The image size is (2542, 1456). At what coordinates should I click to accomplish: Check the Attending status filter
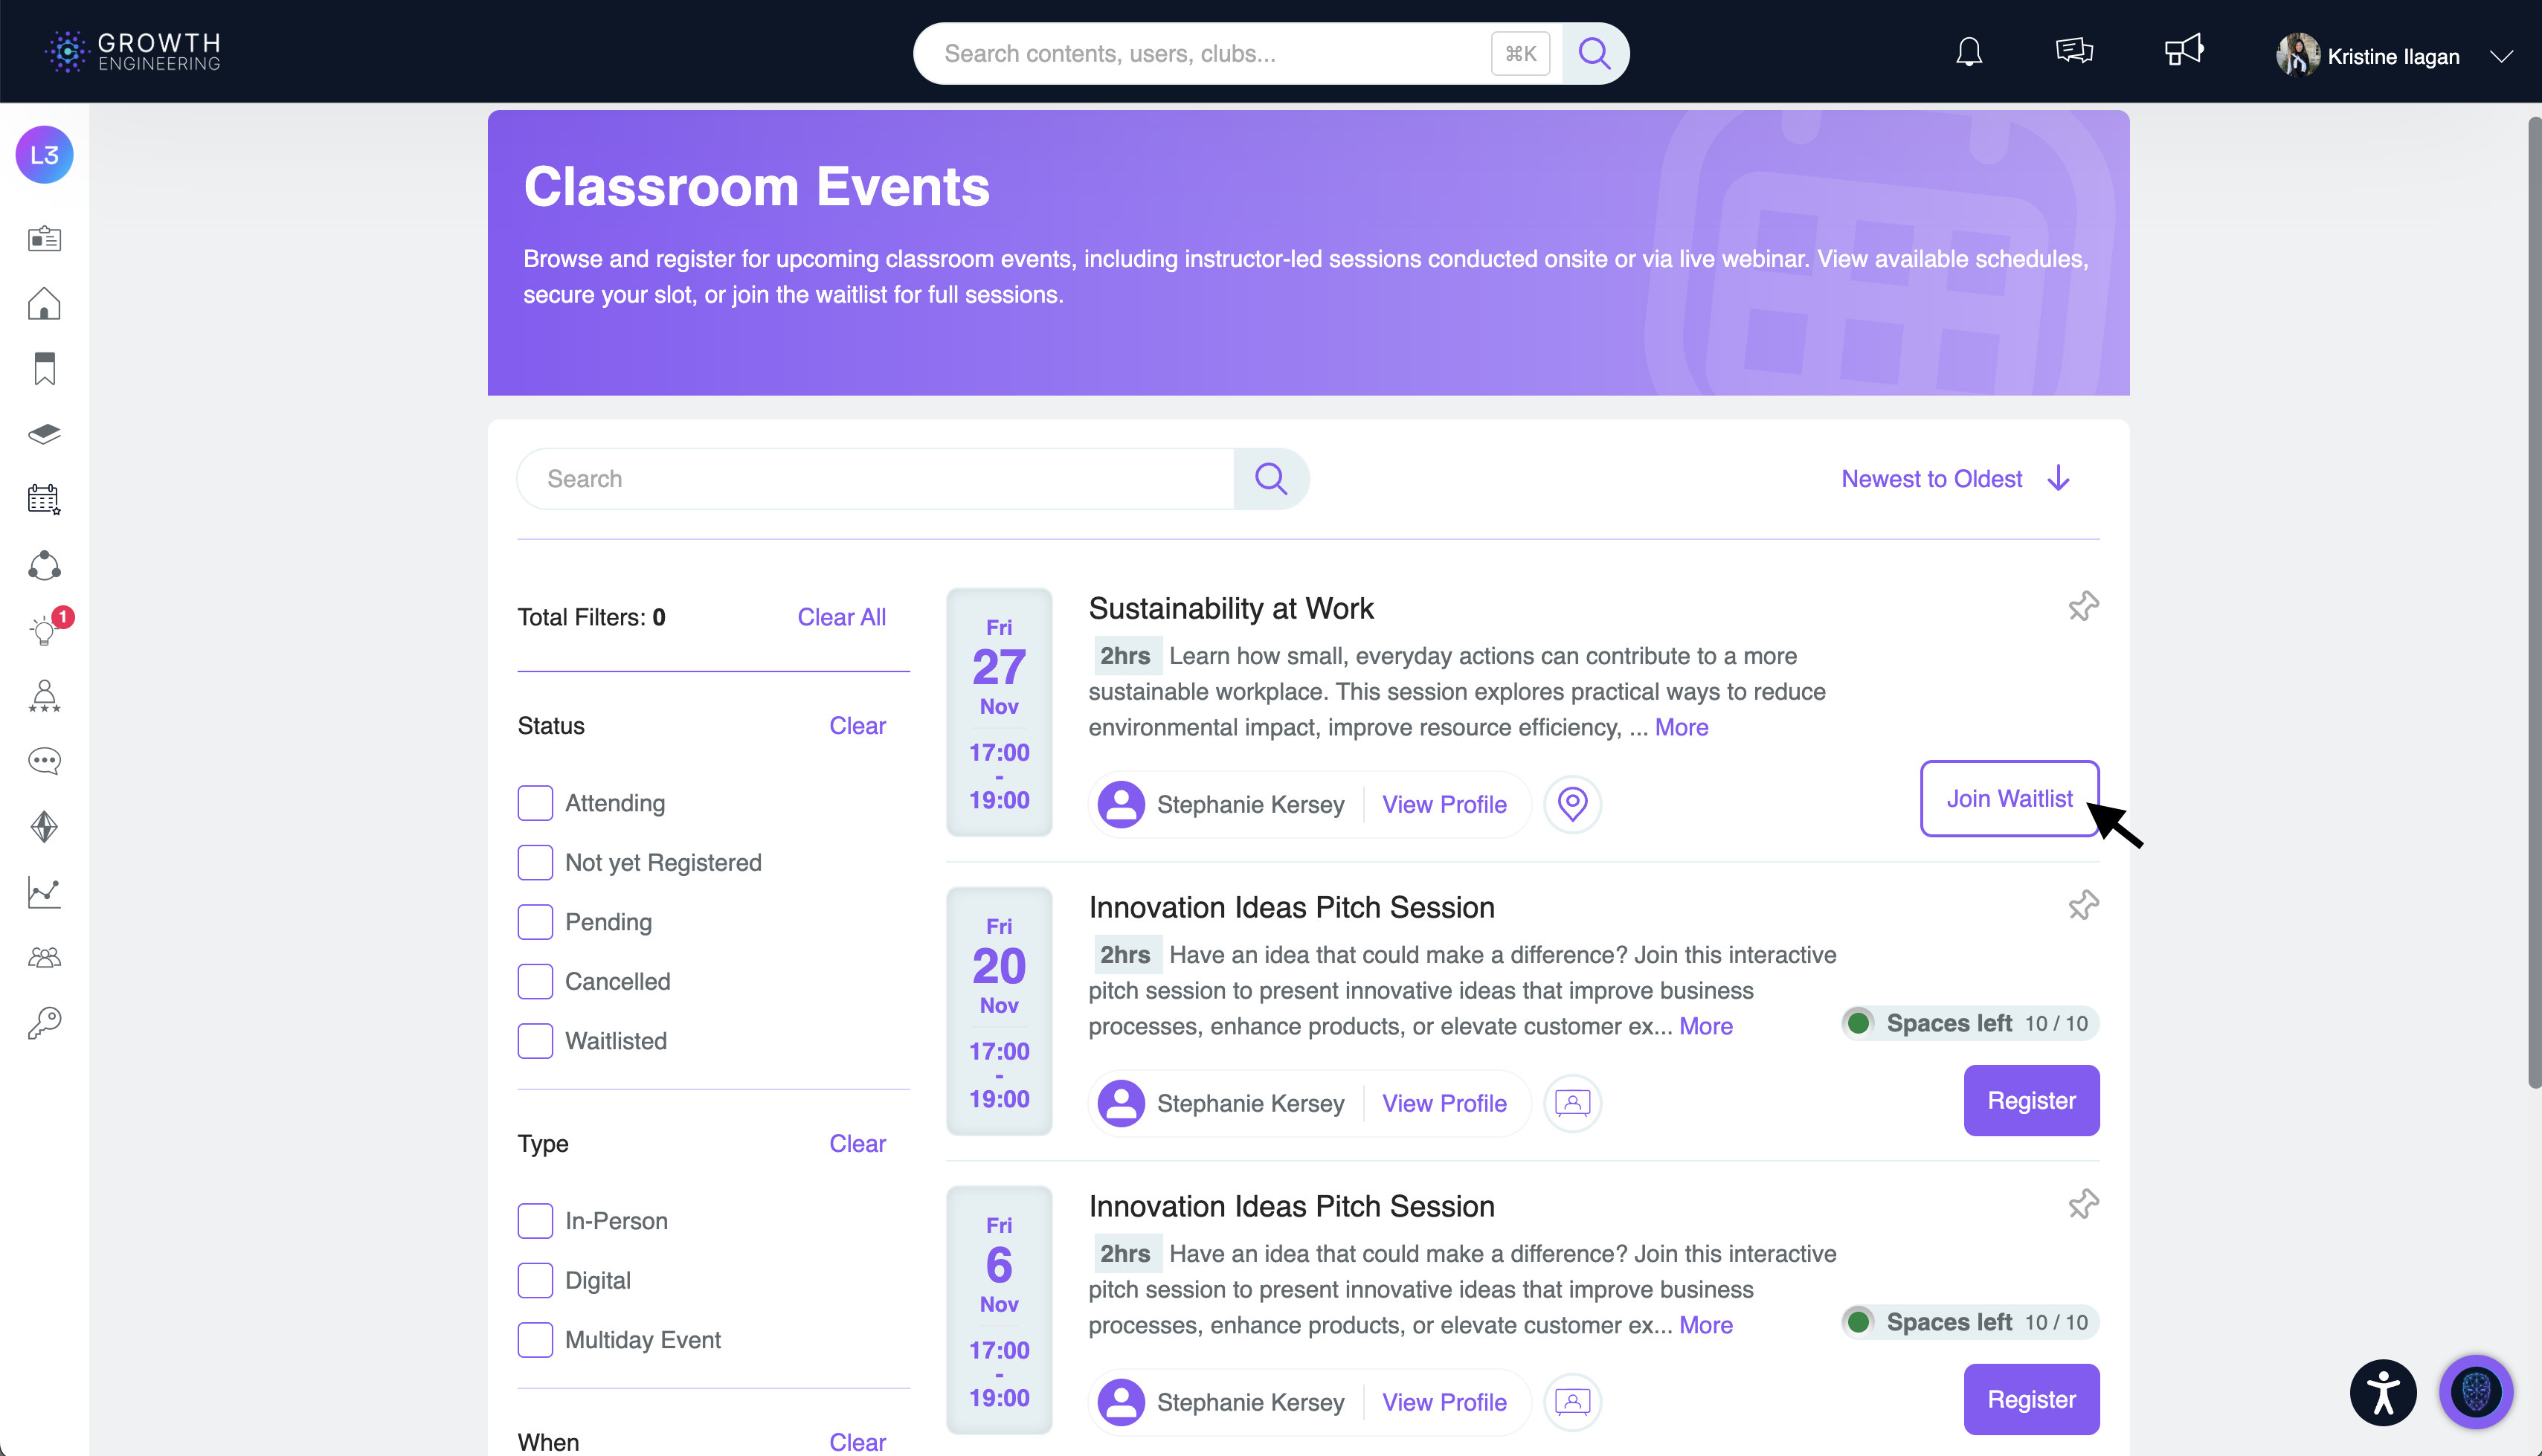(x=535, y=803)
